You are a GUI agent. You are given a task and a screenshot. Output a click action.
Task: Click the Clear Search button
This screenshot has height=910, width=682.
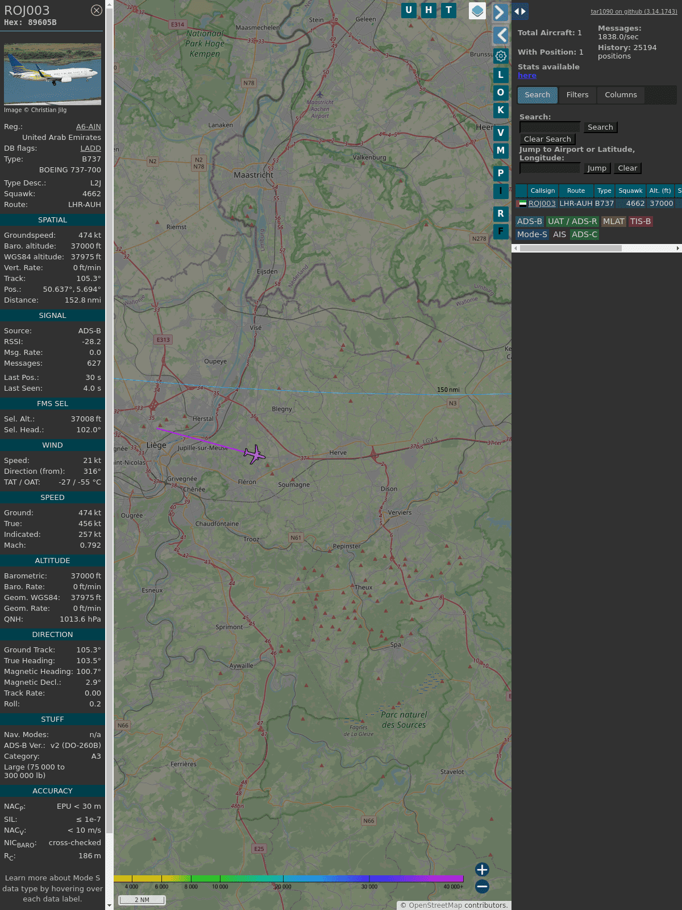[x=547, y=139]
